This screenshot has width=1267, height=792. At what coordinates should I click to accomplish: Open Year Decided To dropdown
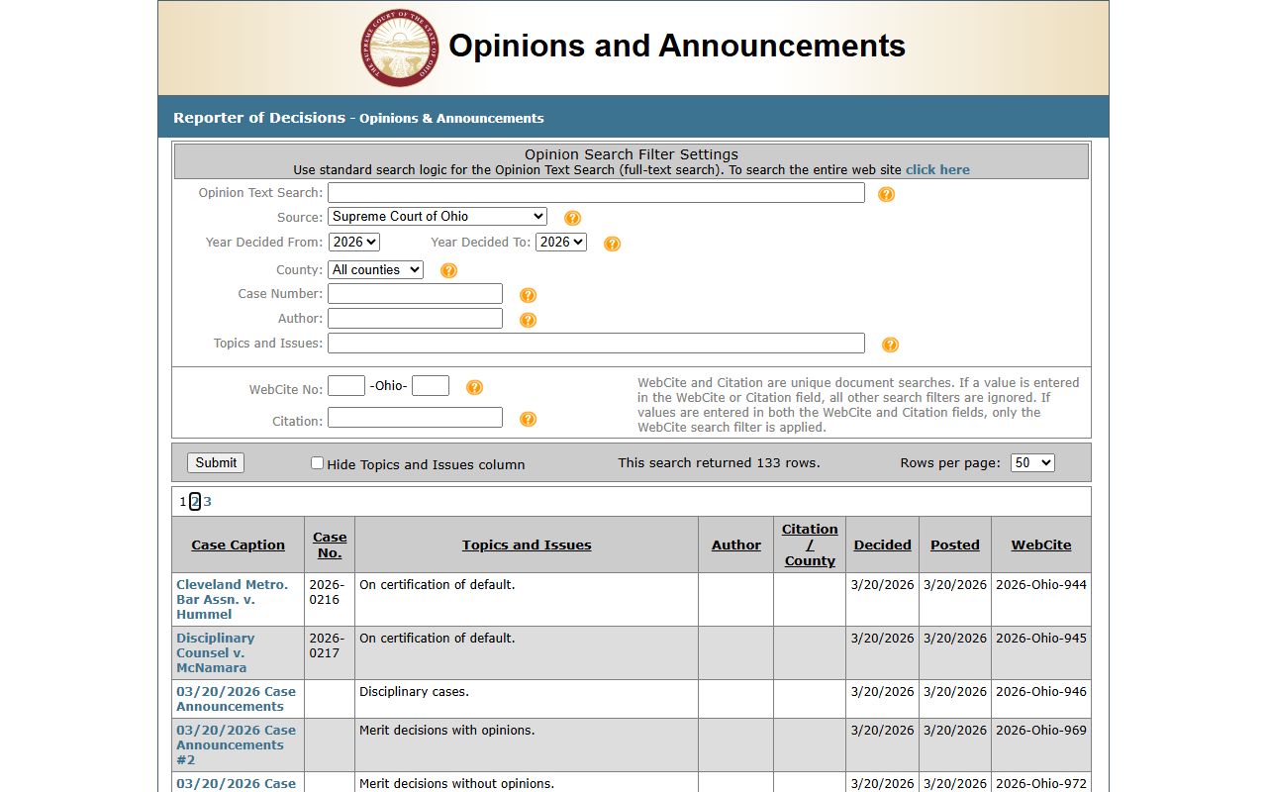[561, 242]
